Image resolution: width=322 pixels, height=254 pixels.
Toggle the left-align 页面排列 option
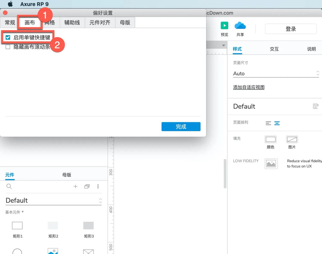(x=268, y=123)
